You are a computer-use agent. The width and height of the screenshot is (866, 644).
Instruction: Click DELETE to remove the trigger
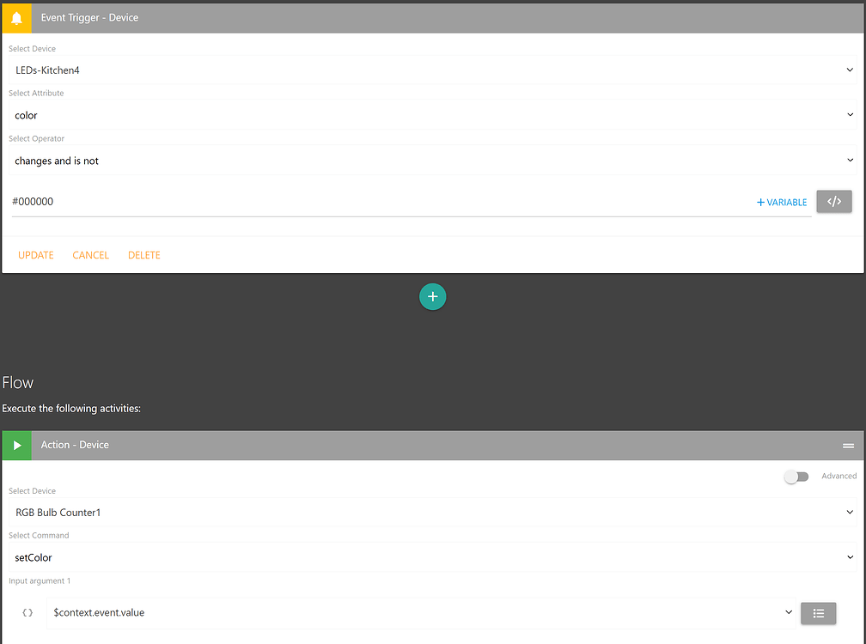tap(144, 255)
